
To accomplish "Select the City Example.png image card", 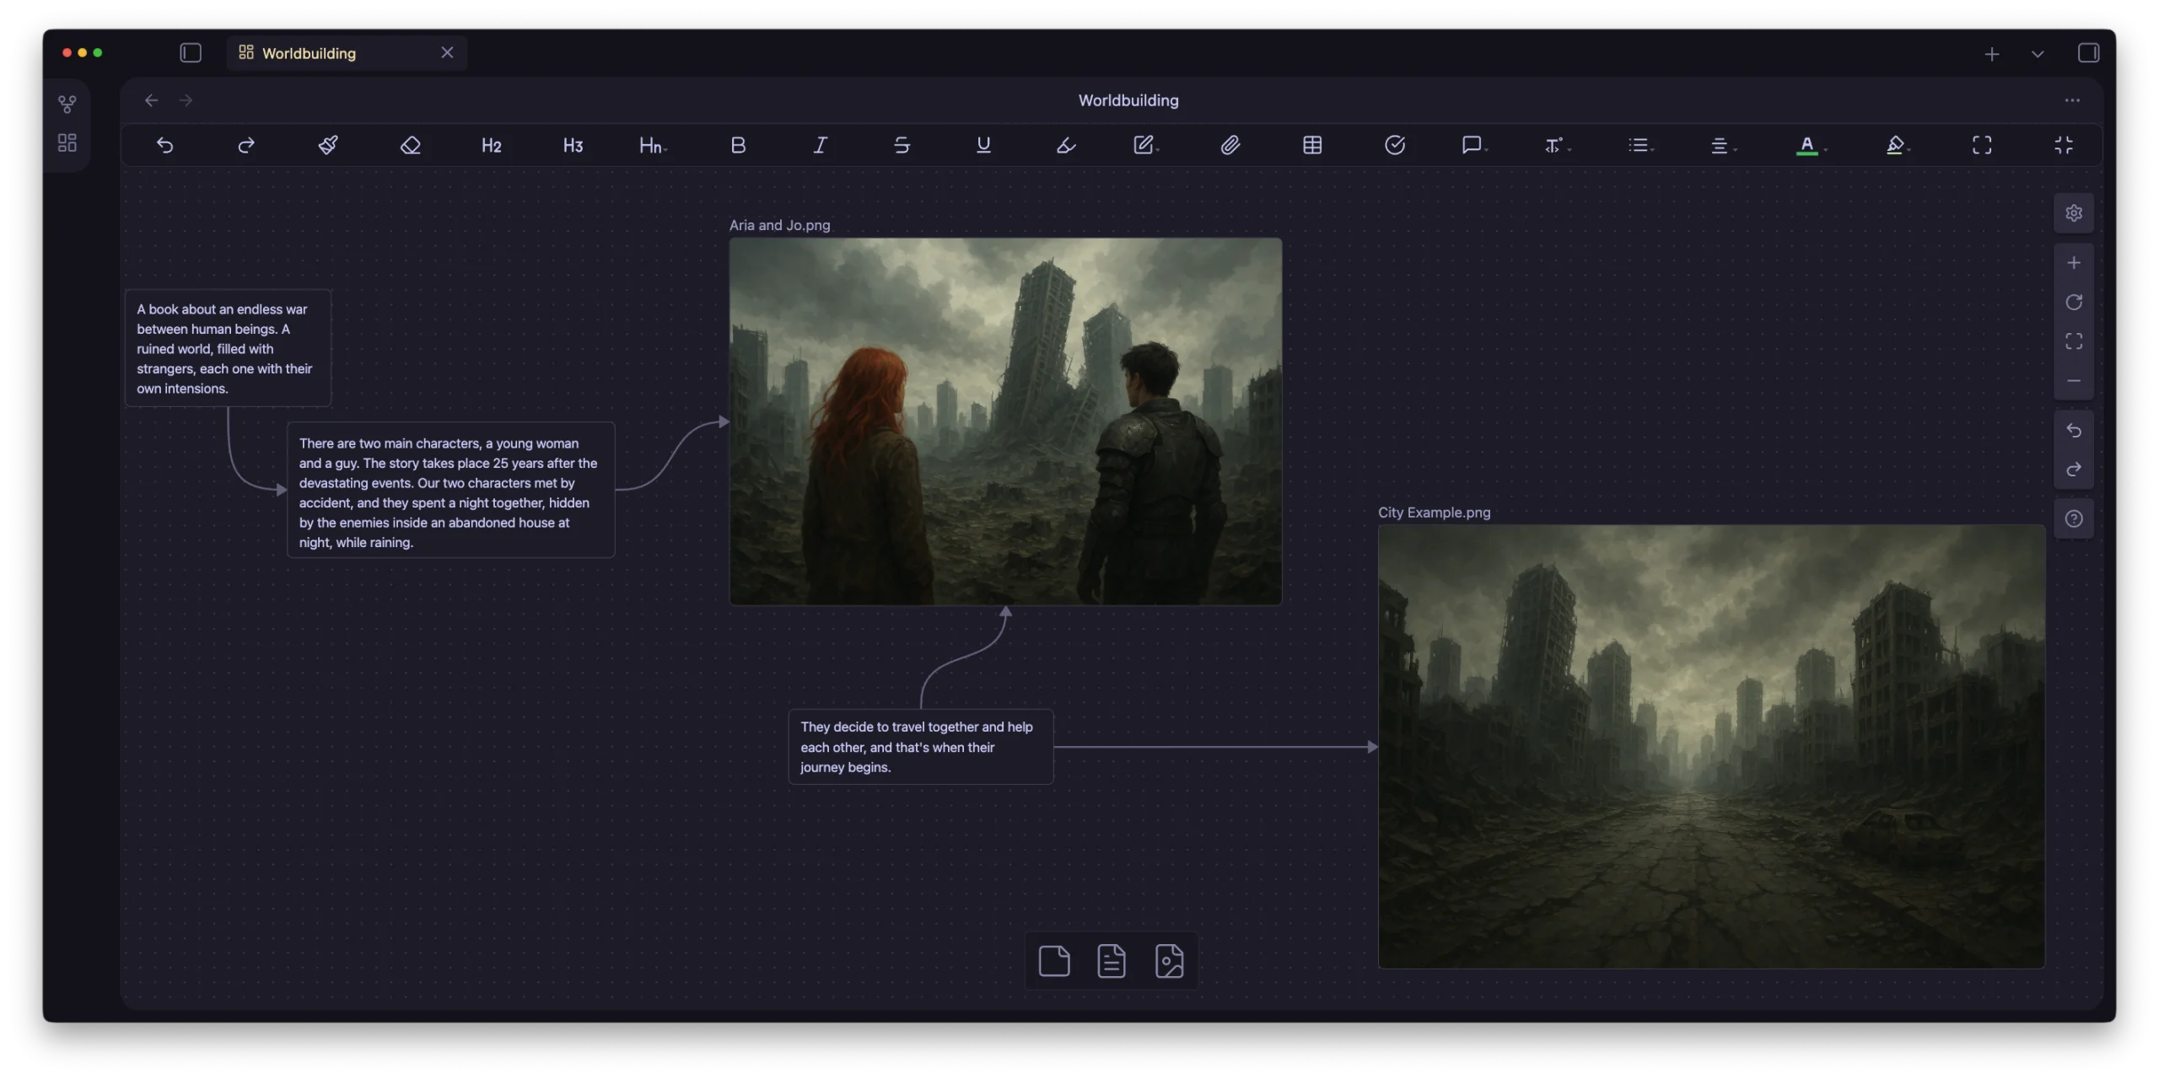I will (1711, 746).
